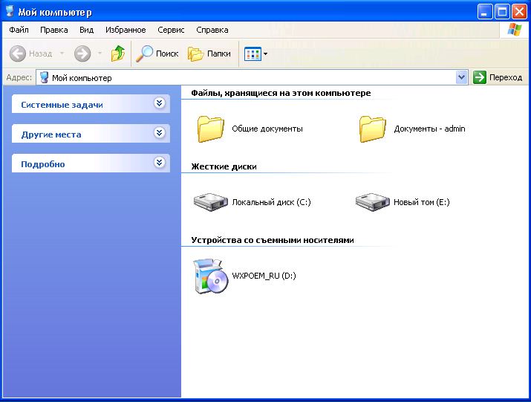Screen dimensions: 531x402
Task: Click Файлы, хранящиеся на этом компьютере header
Action: (281, 93)
